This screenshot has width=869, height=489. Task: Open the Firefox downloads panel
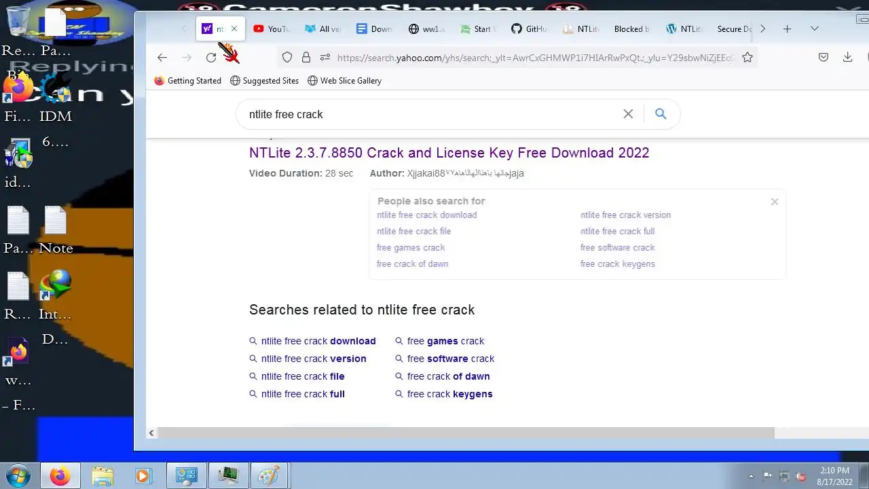coord(847,58)
